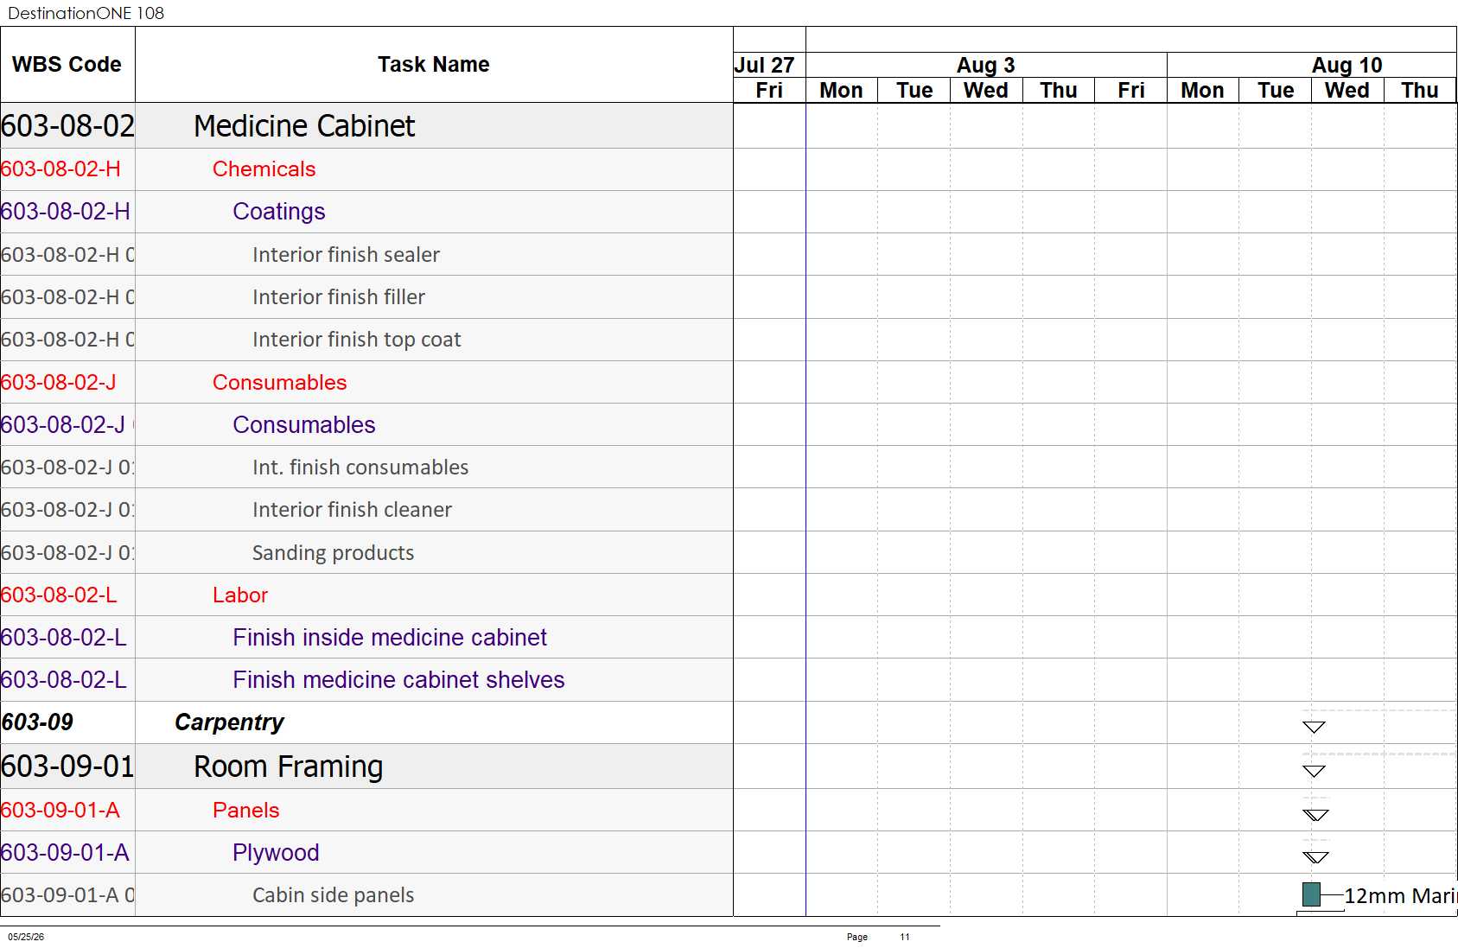Select the Aug 10 week header

pos(1312,65)
